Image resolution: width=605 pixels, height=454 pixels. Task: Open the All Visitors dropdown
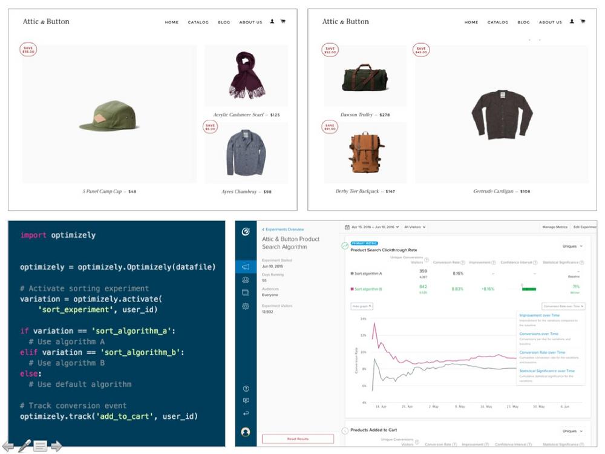tap(415, 227)
